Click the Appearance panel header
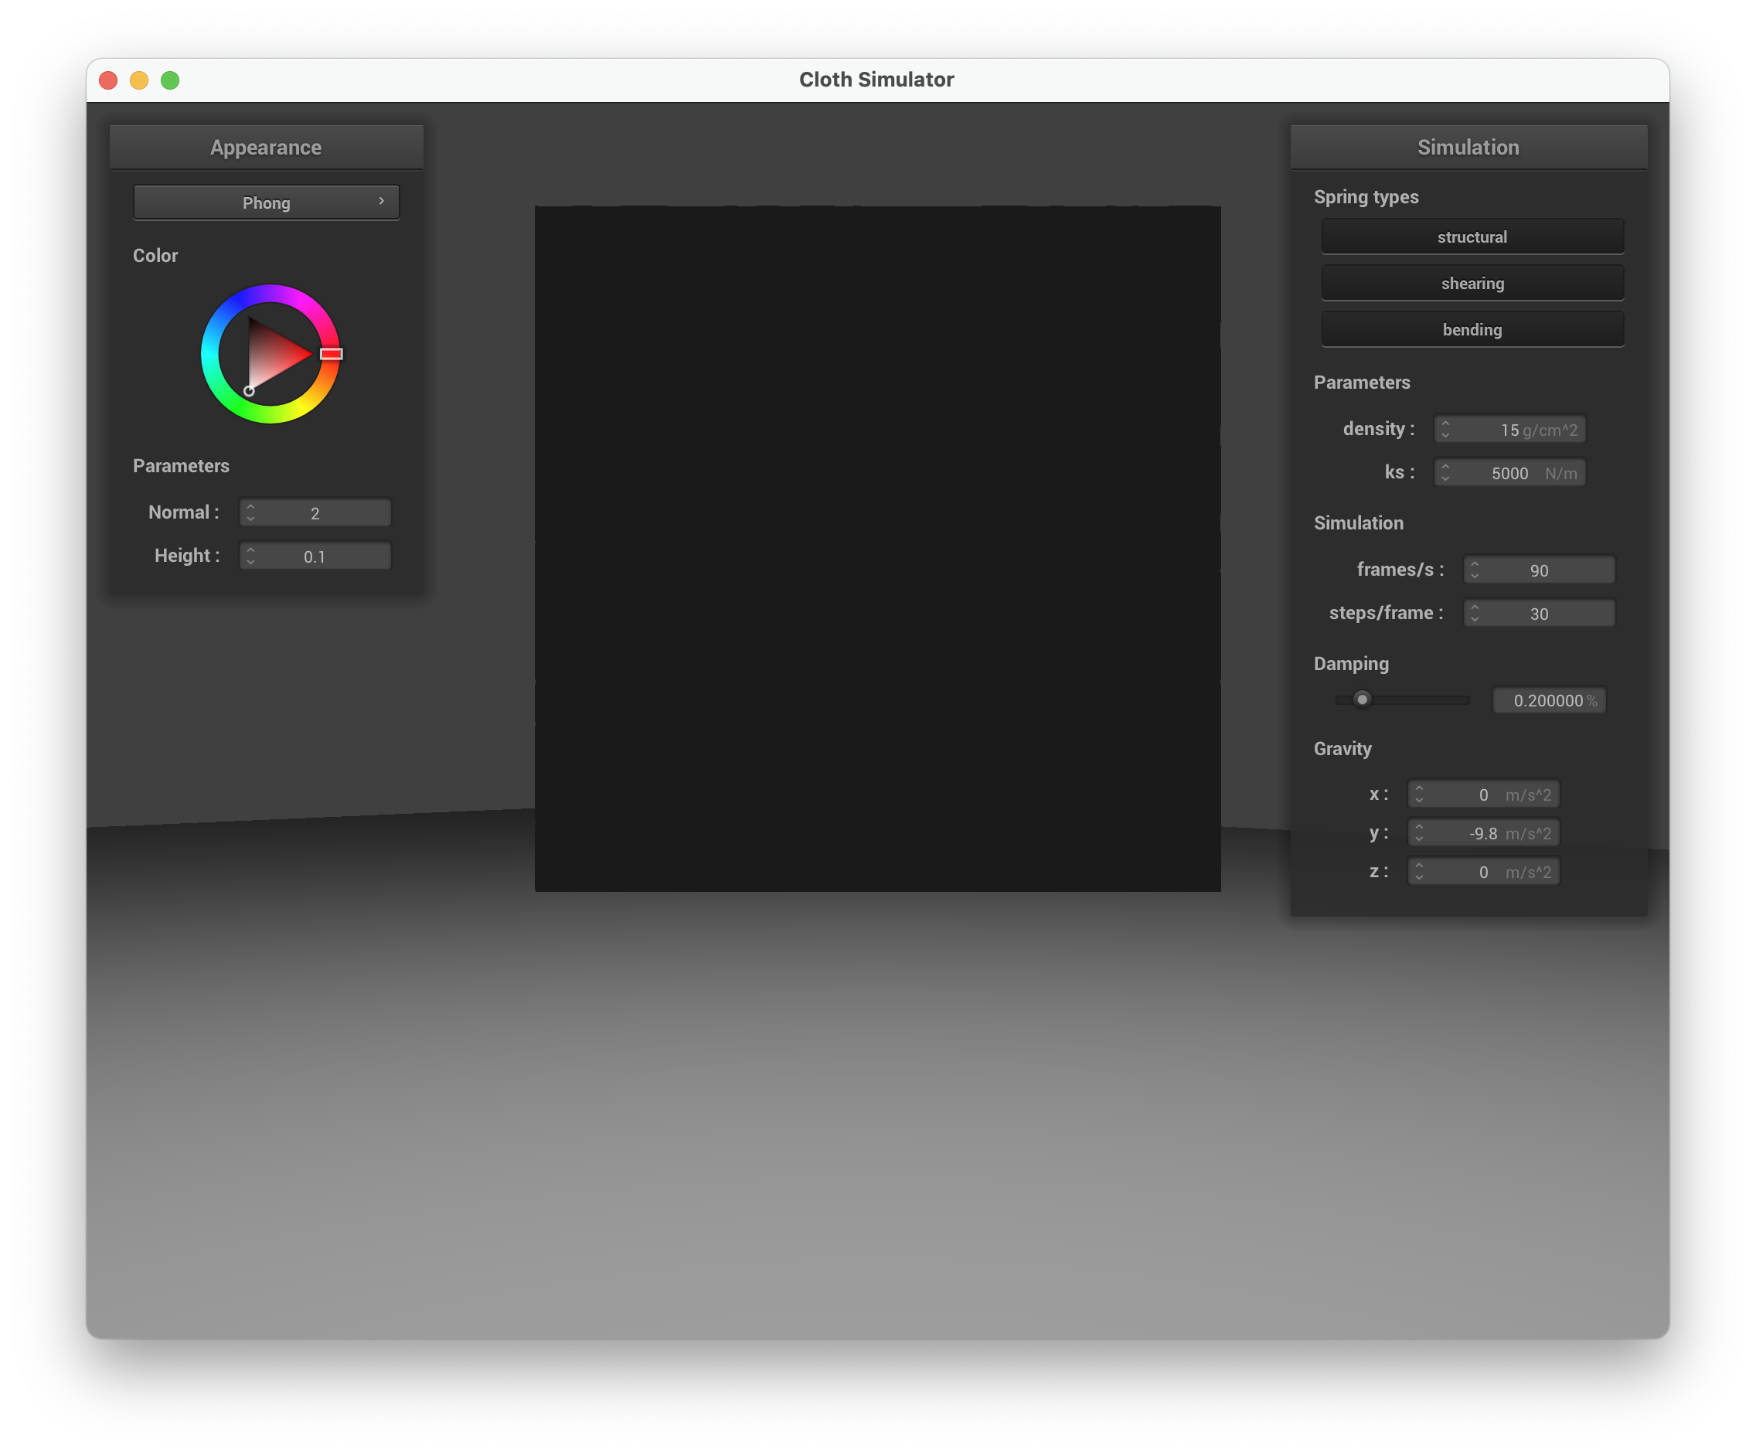The width and height of the screenshot is (1756, 1453). pyautogui.click(x=266, y=147)
